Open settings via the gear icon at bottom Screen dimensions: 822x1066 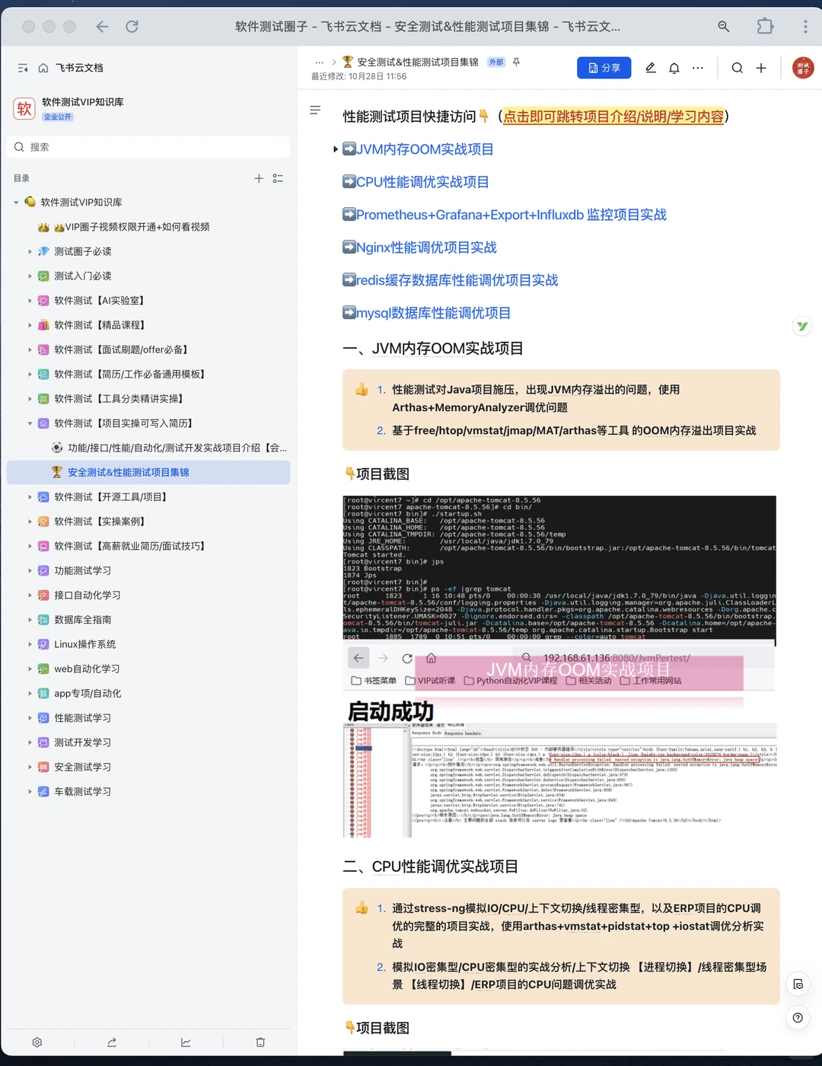pos(37,1042)
